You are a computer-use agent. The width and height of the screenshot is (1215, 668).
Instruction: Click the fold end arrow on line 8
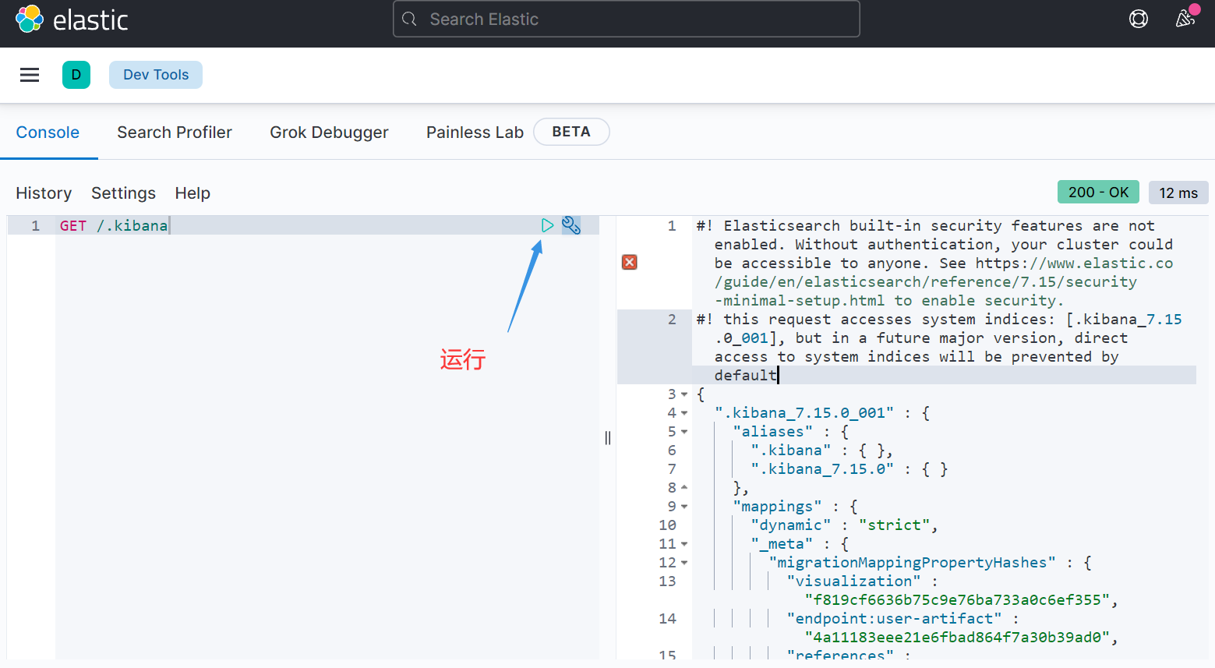684,487
